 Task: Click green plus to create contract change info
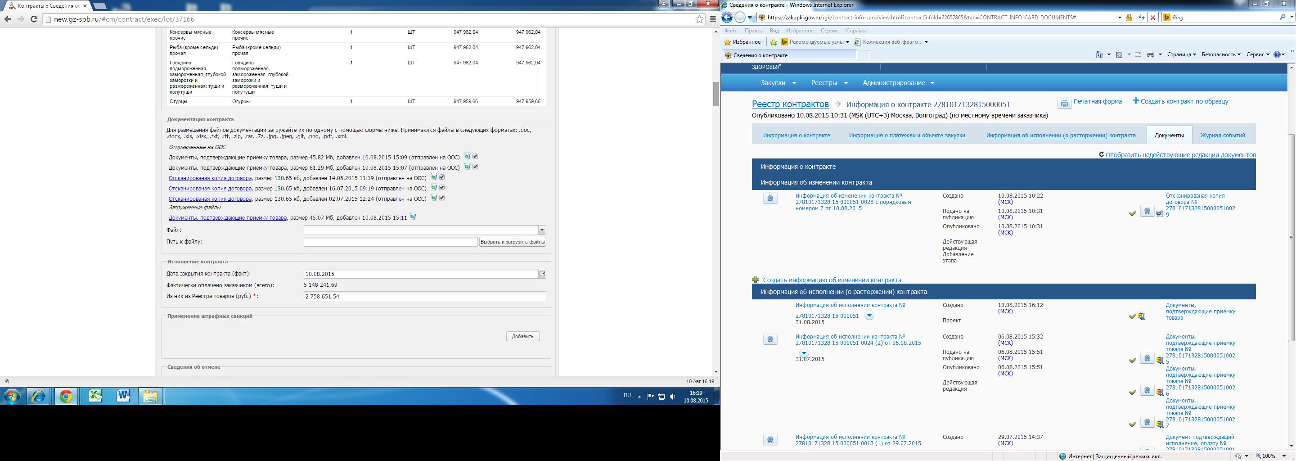coord(756,280)
